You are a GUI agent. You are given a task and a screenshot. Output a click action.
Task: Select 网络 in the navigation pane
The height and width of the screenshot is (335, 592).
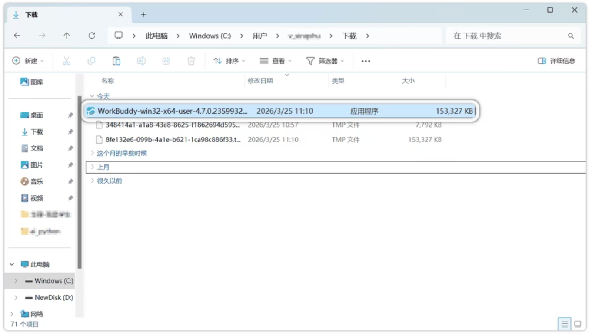(32, 314)
